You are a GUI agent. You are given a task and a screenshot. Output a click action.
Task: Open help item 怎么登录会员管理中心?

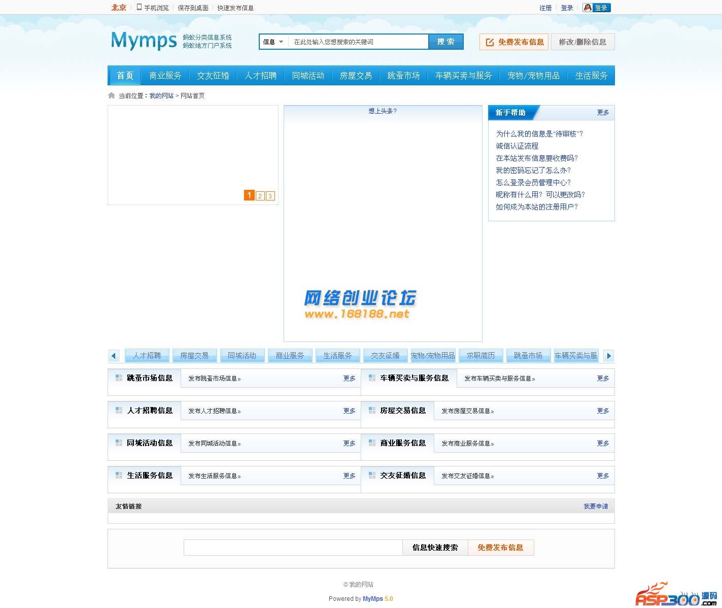tap(533, 182)
